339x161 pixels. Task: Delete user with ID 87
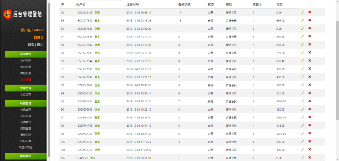310,36
